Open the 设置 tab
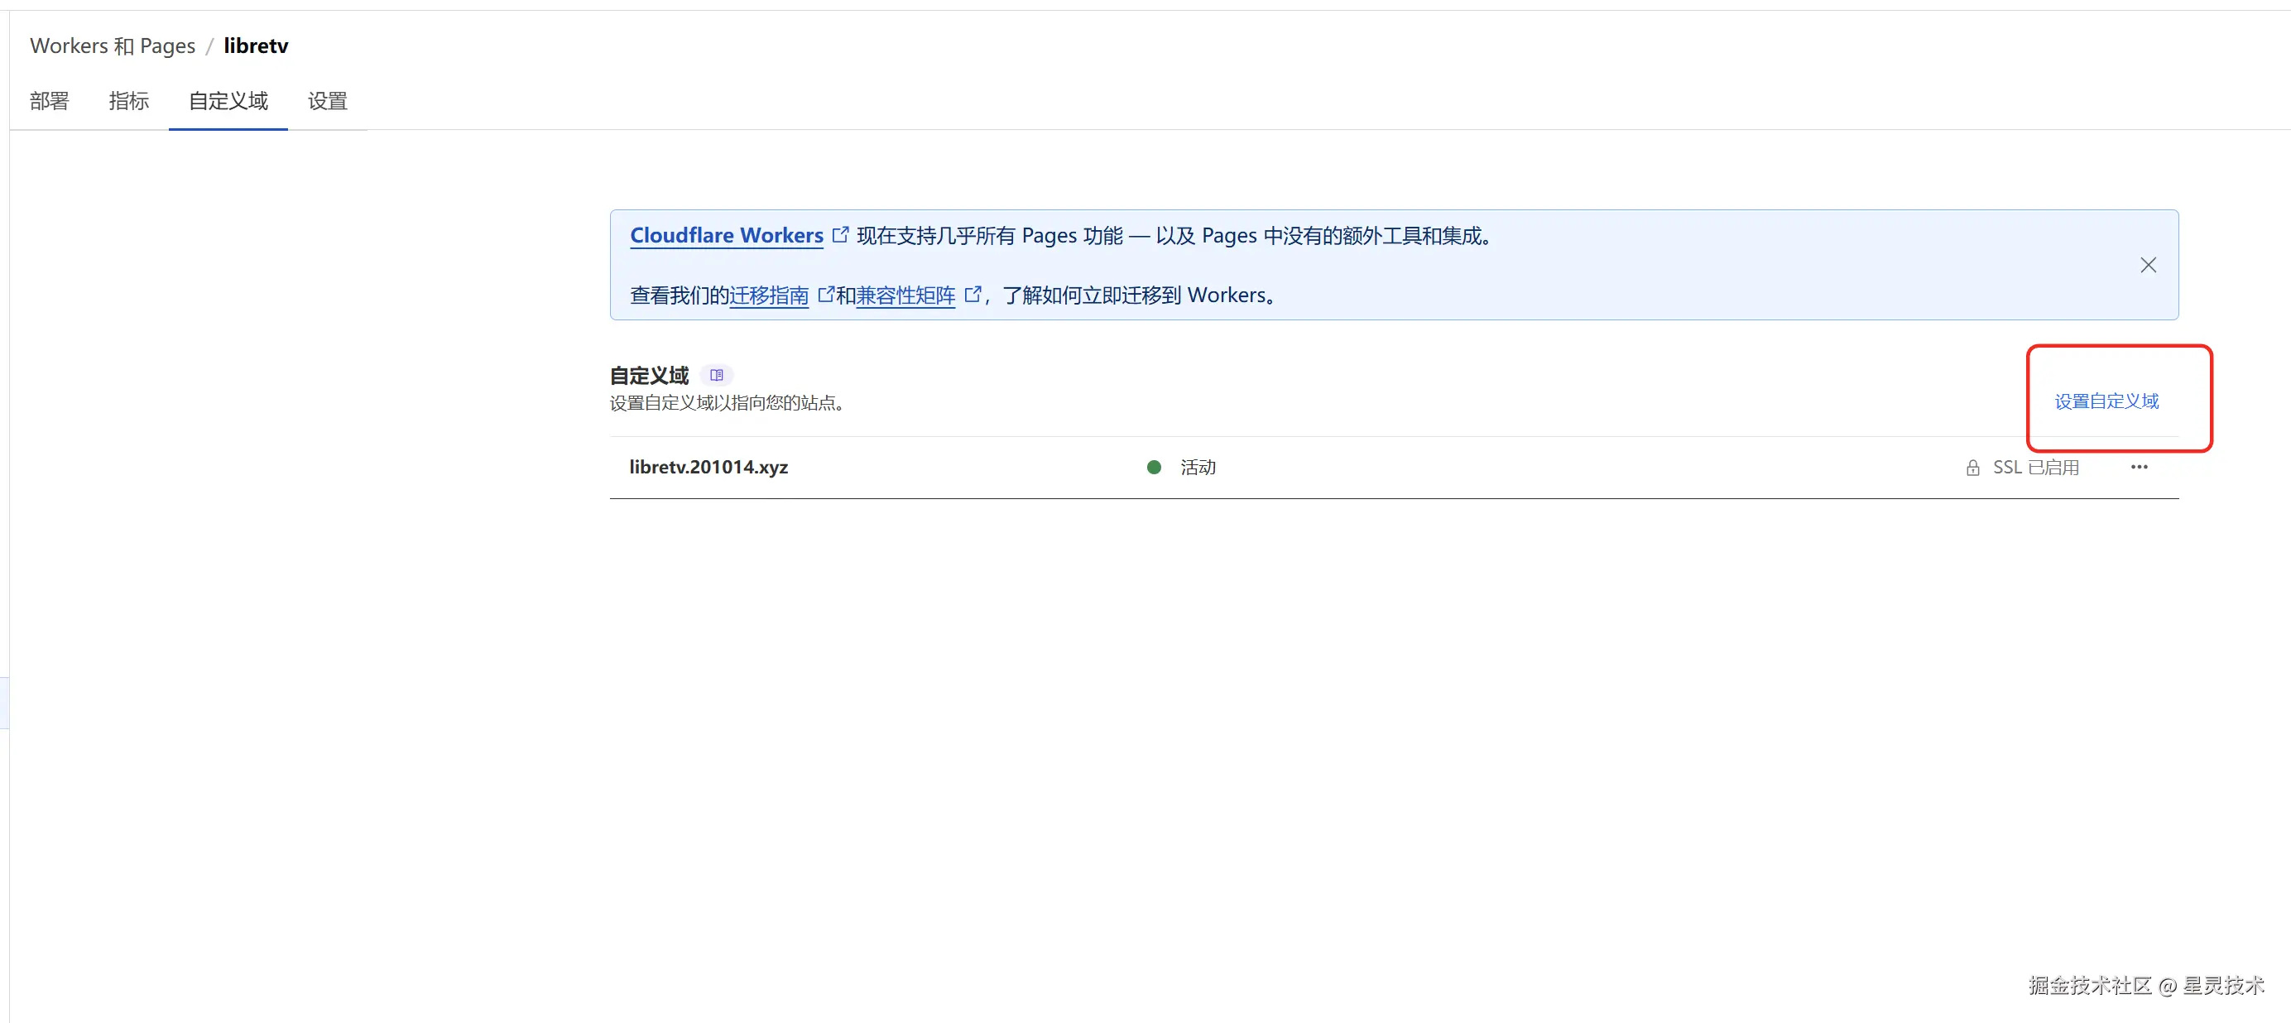This screenshot has width=2291, height=1023. 327,102
